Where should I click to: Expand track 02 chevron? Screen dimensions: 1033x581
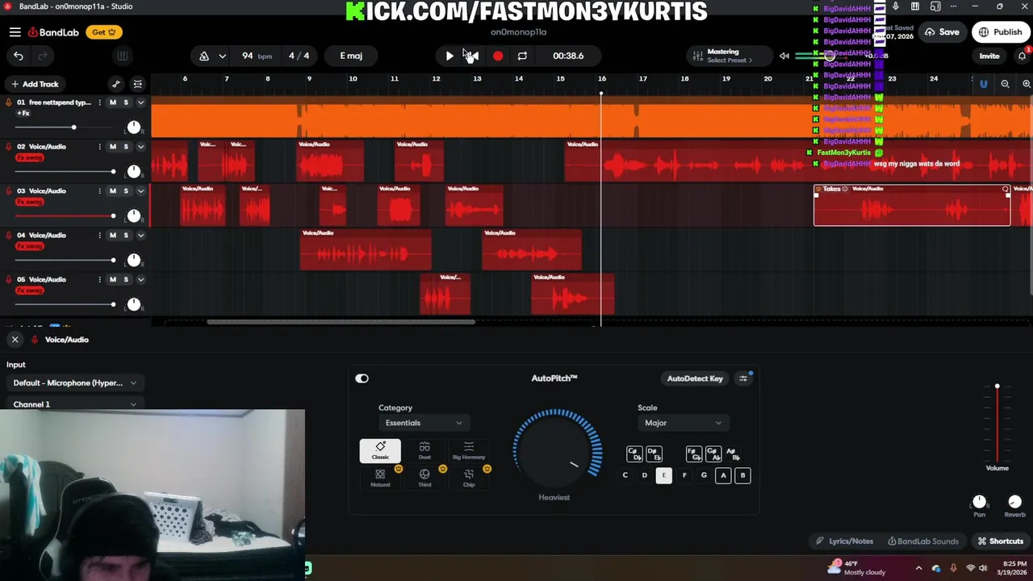tap(140, 147)
